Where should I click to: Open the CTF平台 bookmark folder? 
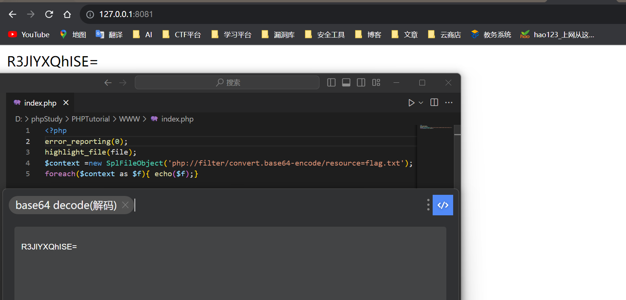(x=181, y=35)
